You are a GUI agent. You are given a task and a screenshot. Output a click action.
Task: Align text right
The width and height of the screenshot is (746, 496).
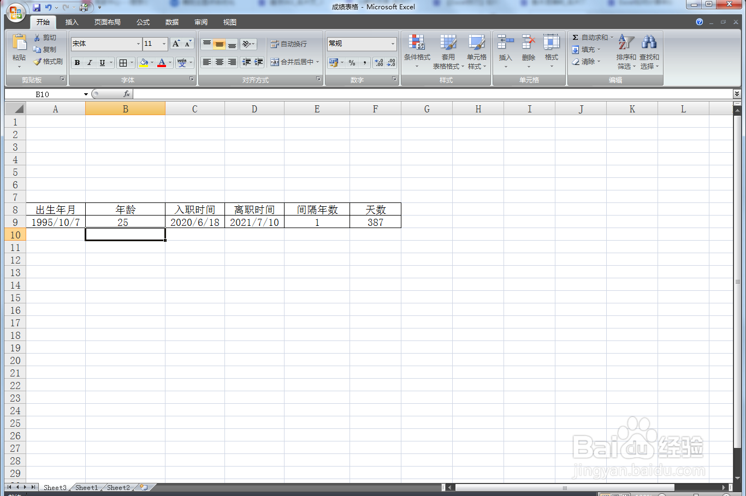[232, 62]
